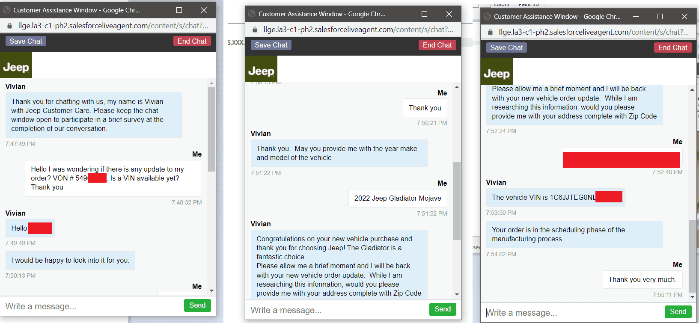Viewport: 699px width, 323px height.
Task: Maximize the right chat window
Action: [x=660, y=16]
